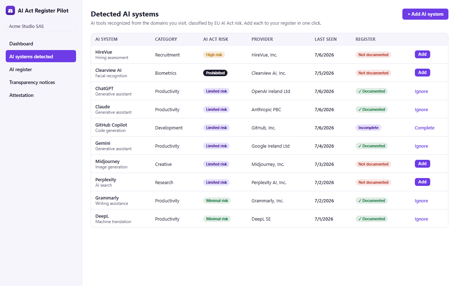Viewport: 457px width, 286px height.
Task: Click provider OpenAI Ireland Ltd
Action: pos(271,91)
